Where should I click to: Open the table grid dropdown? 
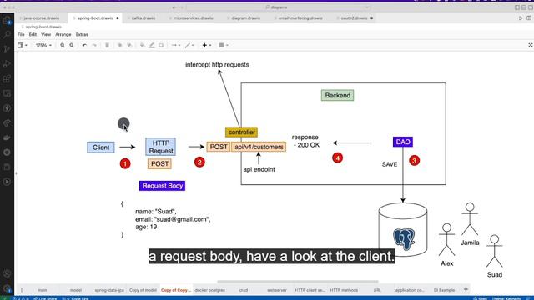tap(224, 45)
